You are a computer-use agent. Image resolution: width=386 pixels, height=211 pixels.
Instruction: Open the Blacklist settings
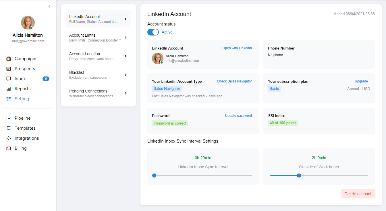pos(98,74)
